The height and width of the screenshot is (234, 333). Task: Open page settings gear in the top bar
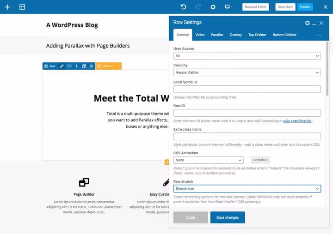(213, 7)
